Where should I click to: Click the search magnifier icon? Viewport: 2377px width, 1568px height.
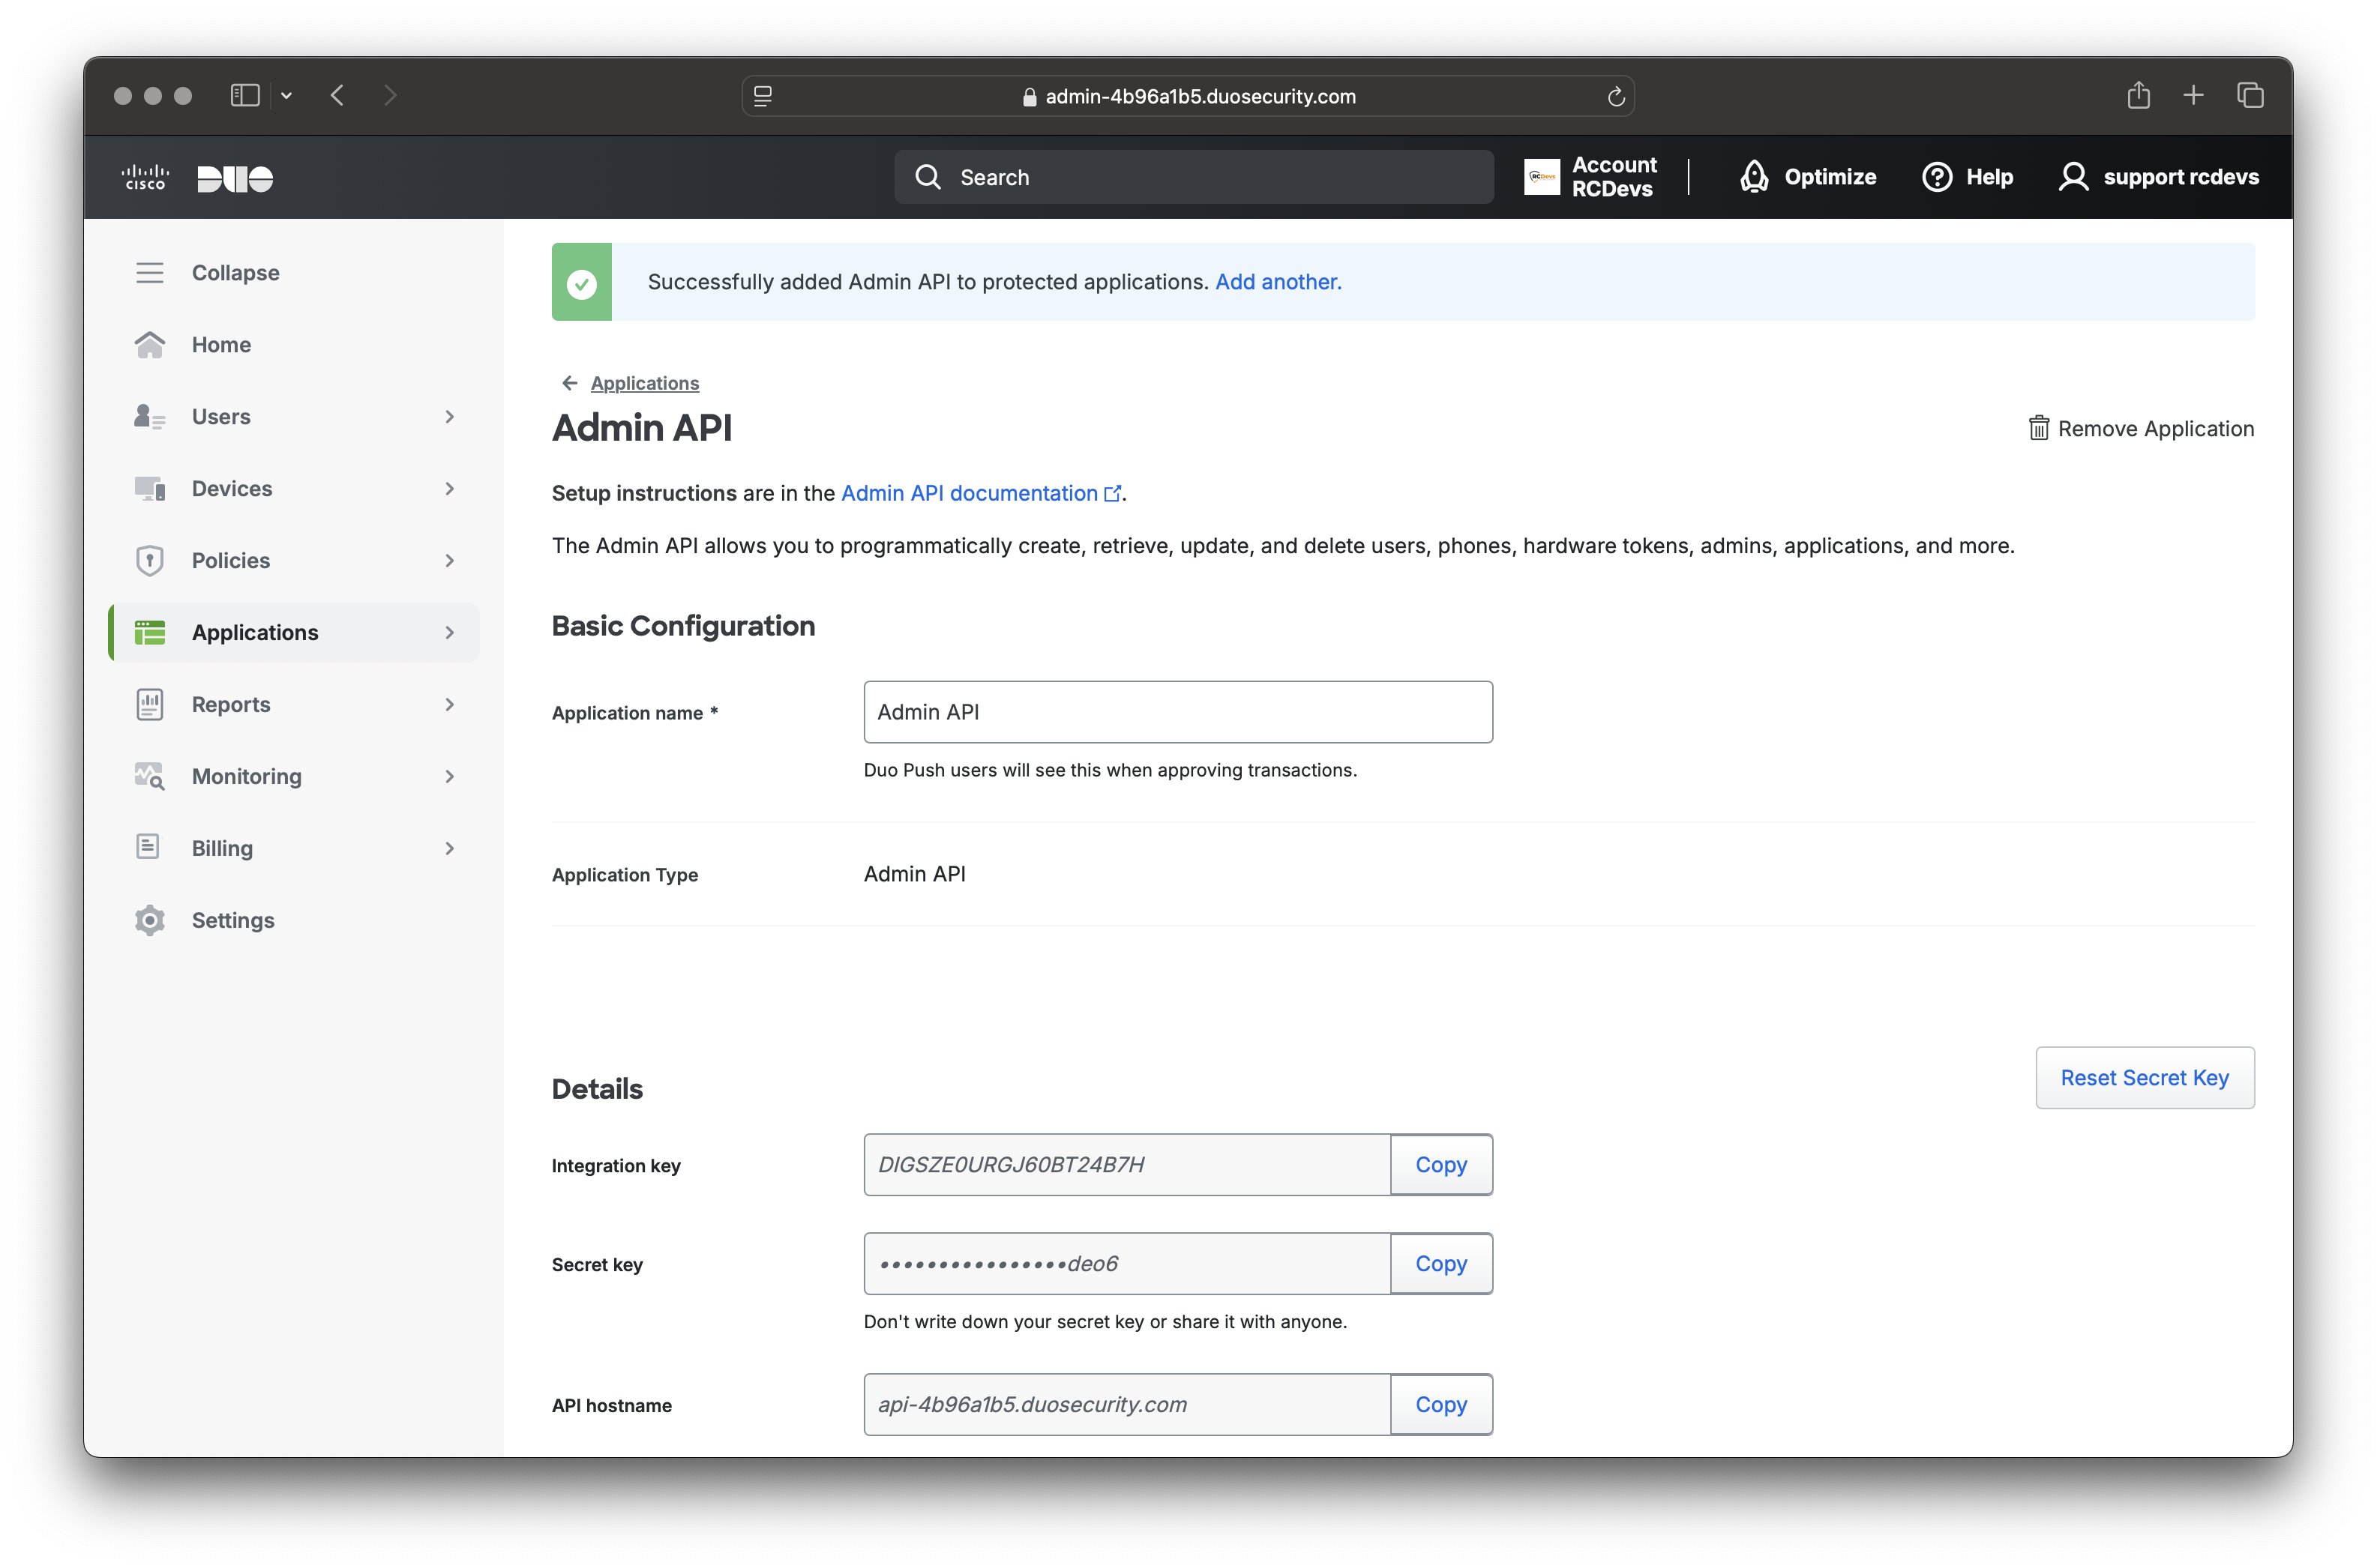[928, 177]
